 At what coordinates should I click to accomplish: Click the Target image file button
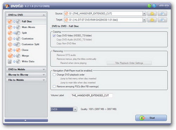162,20
